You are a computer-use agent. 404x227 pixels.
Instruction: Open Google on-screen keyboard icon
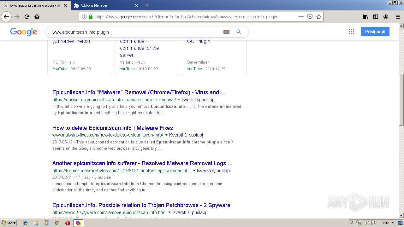tap(226, 32)
